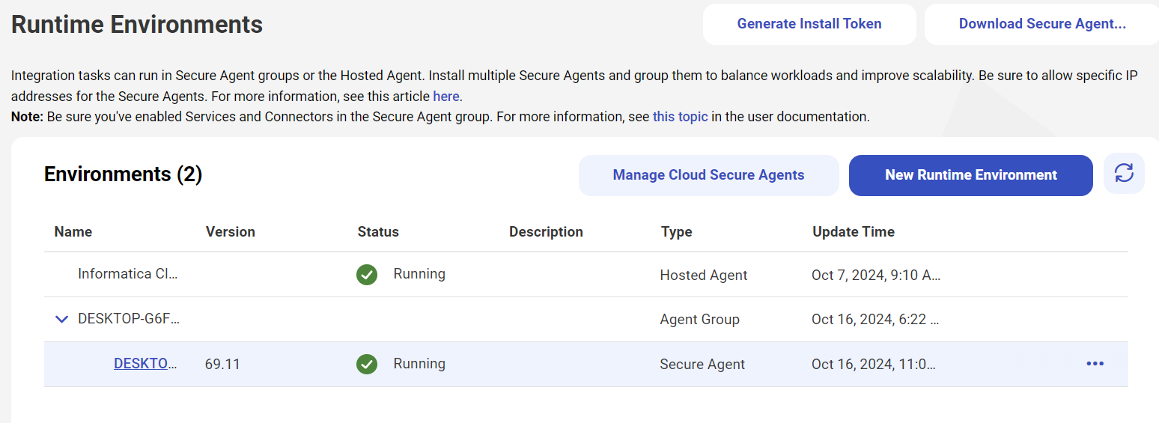Click the Update Time column header
1159x423 pixels.
(854, 232)
